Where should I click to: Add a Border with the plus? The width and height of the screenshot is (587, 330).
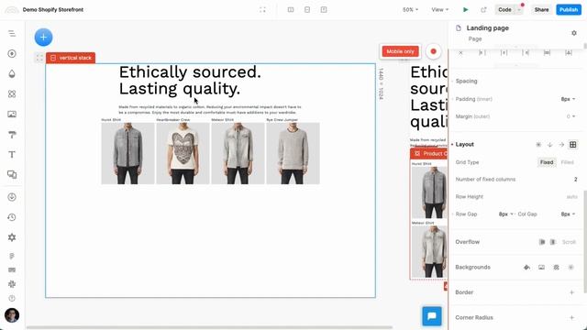point(571,292)
